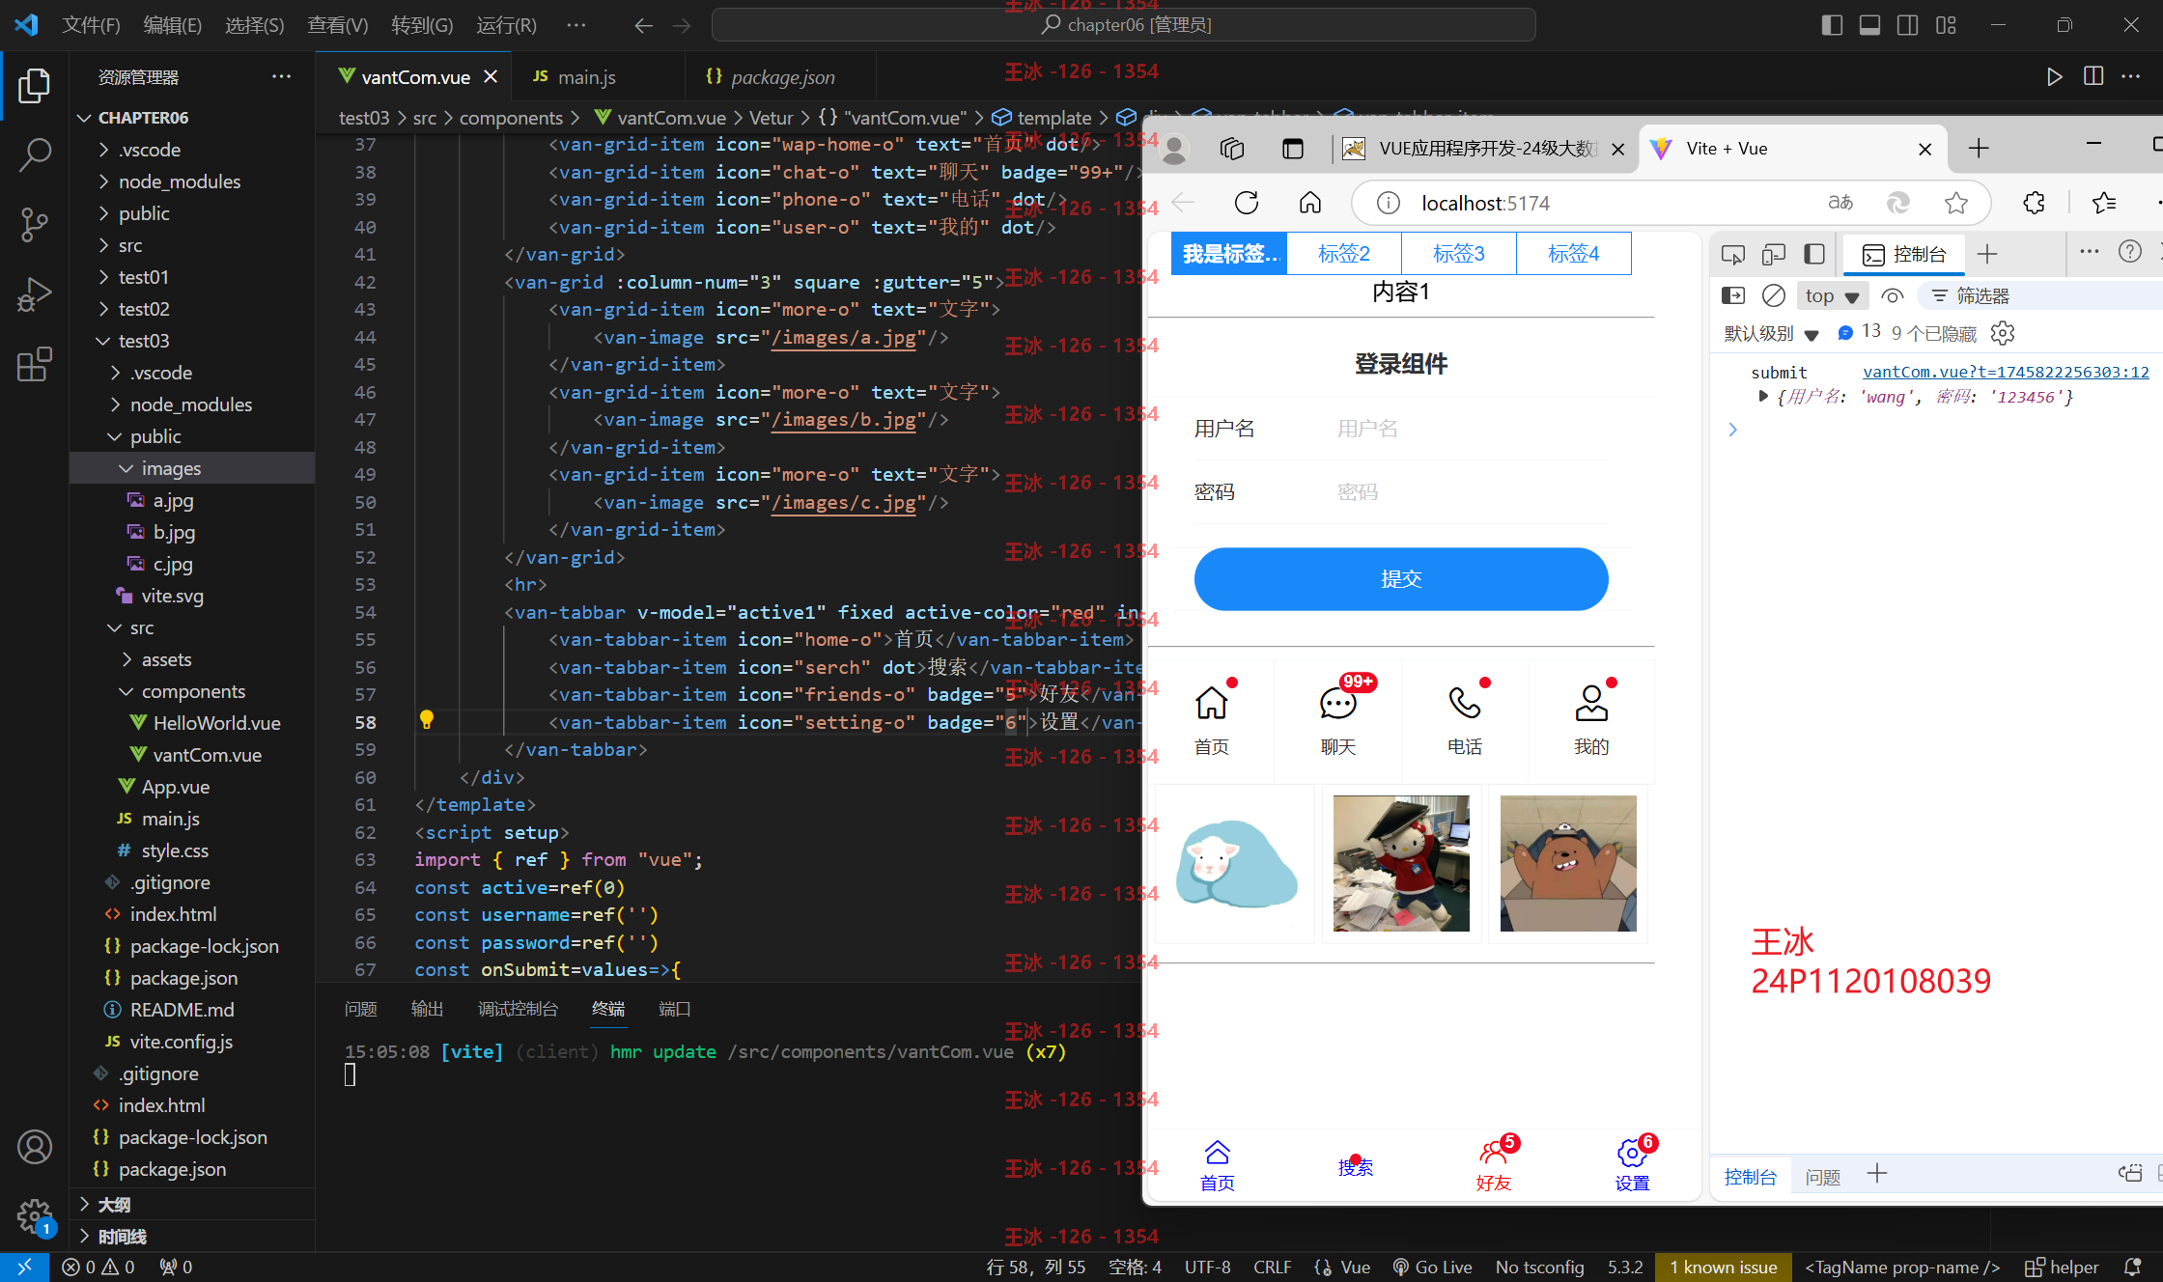Click Go Live in the status bar
2163x1282 pixels.
coord(1432,1267)
